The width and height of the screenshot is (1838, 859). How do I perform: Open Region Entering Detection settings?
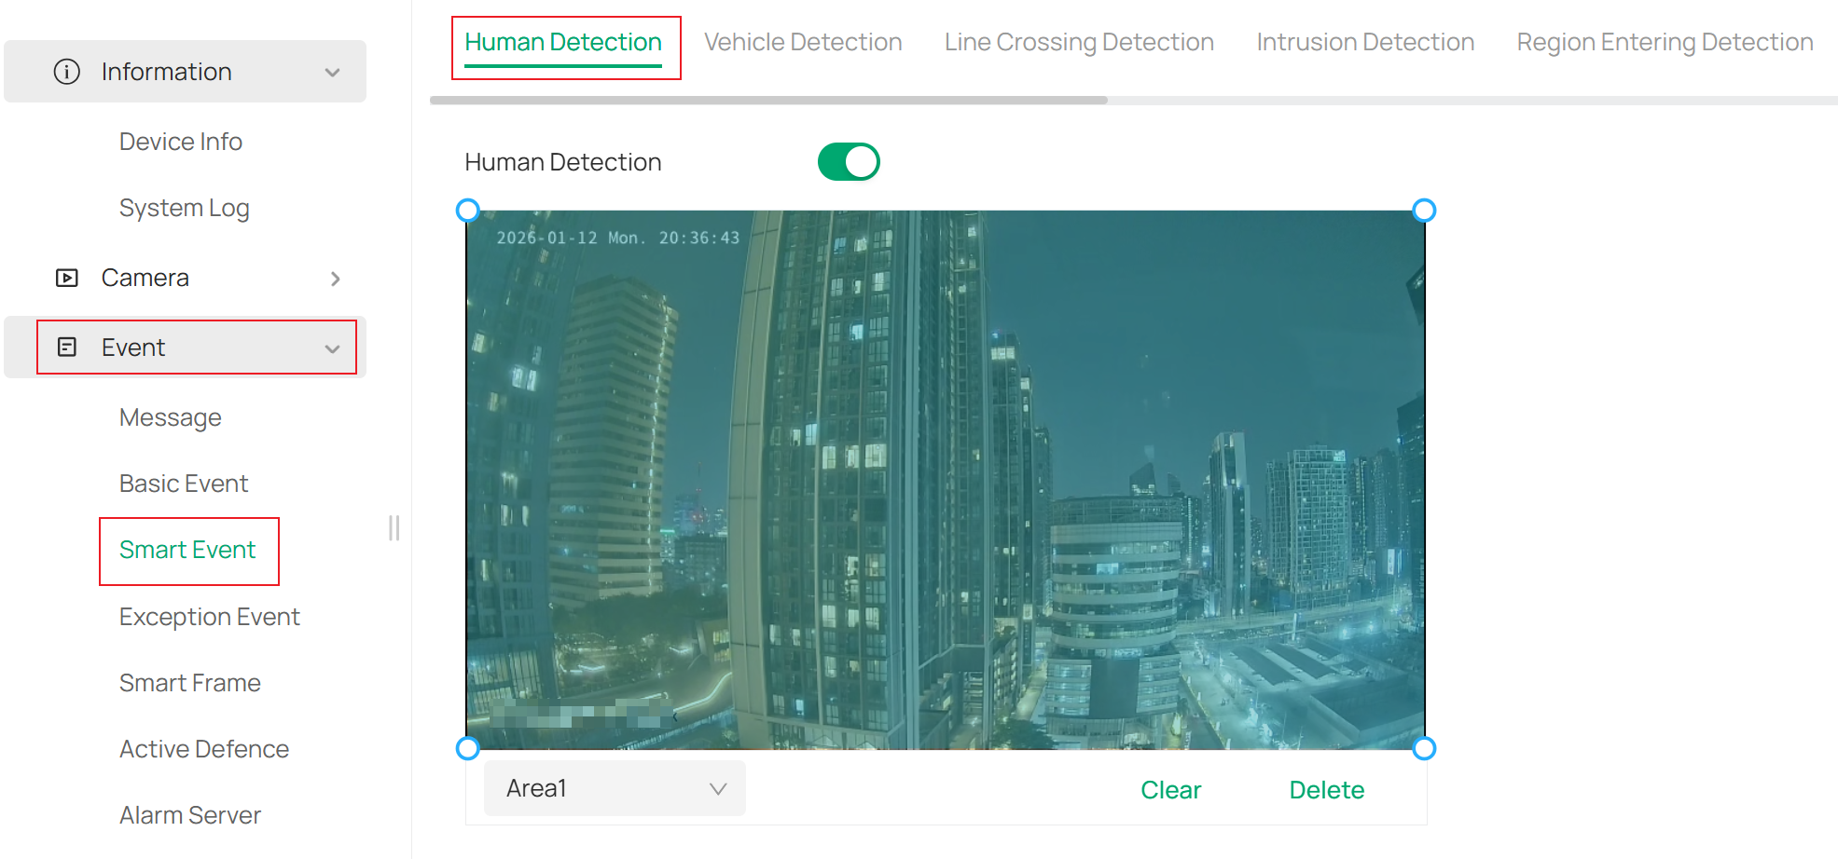[x=1664, y=41]
